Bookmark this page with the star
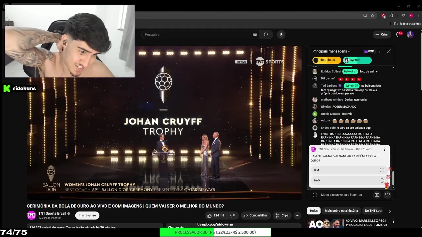 (x=372, y=15)
